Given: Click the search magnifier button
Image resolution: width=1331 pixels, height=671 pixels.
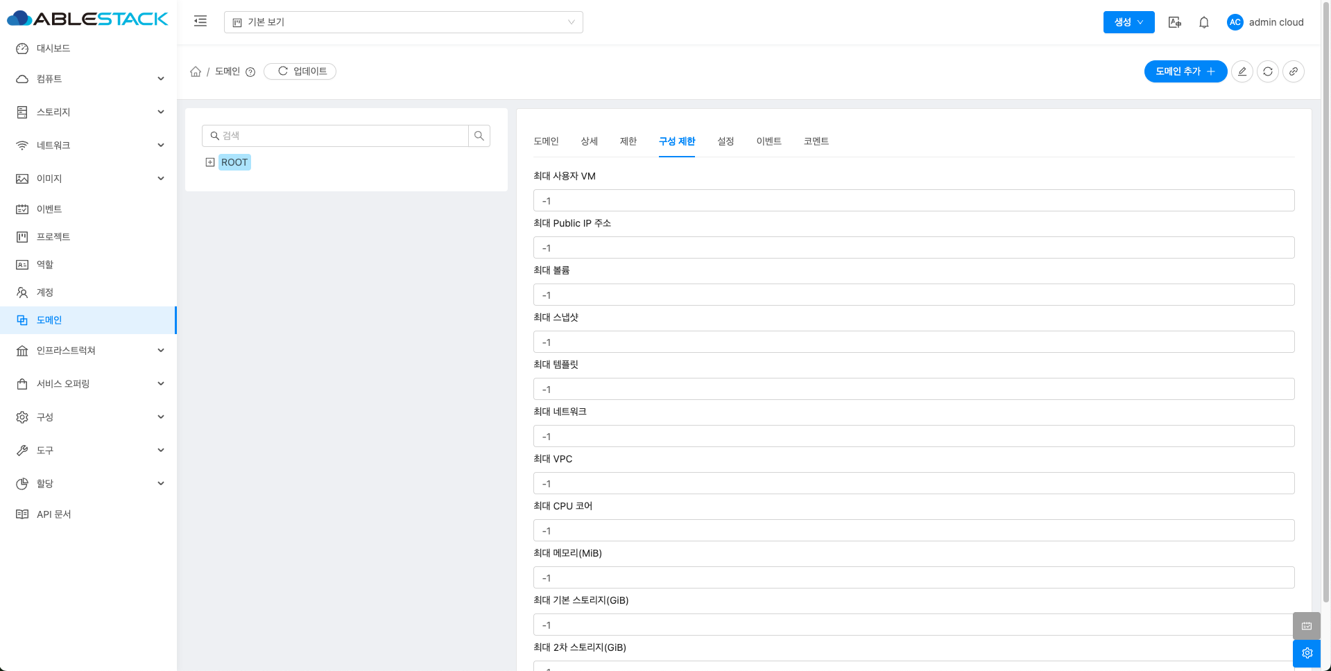Looking at the screenshot, I should [x=479, y=136].
